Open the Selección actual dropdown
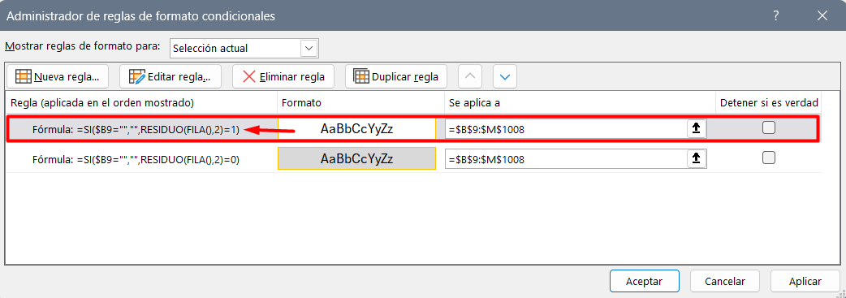Image resolution: width=846 pixels, height=298 pixels. pos(244,48)
